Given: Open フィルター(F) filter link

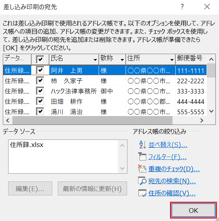Looking at the screenshot, I should 168,157.
